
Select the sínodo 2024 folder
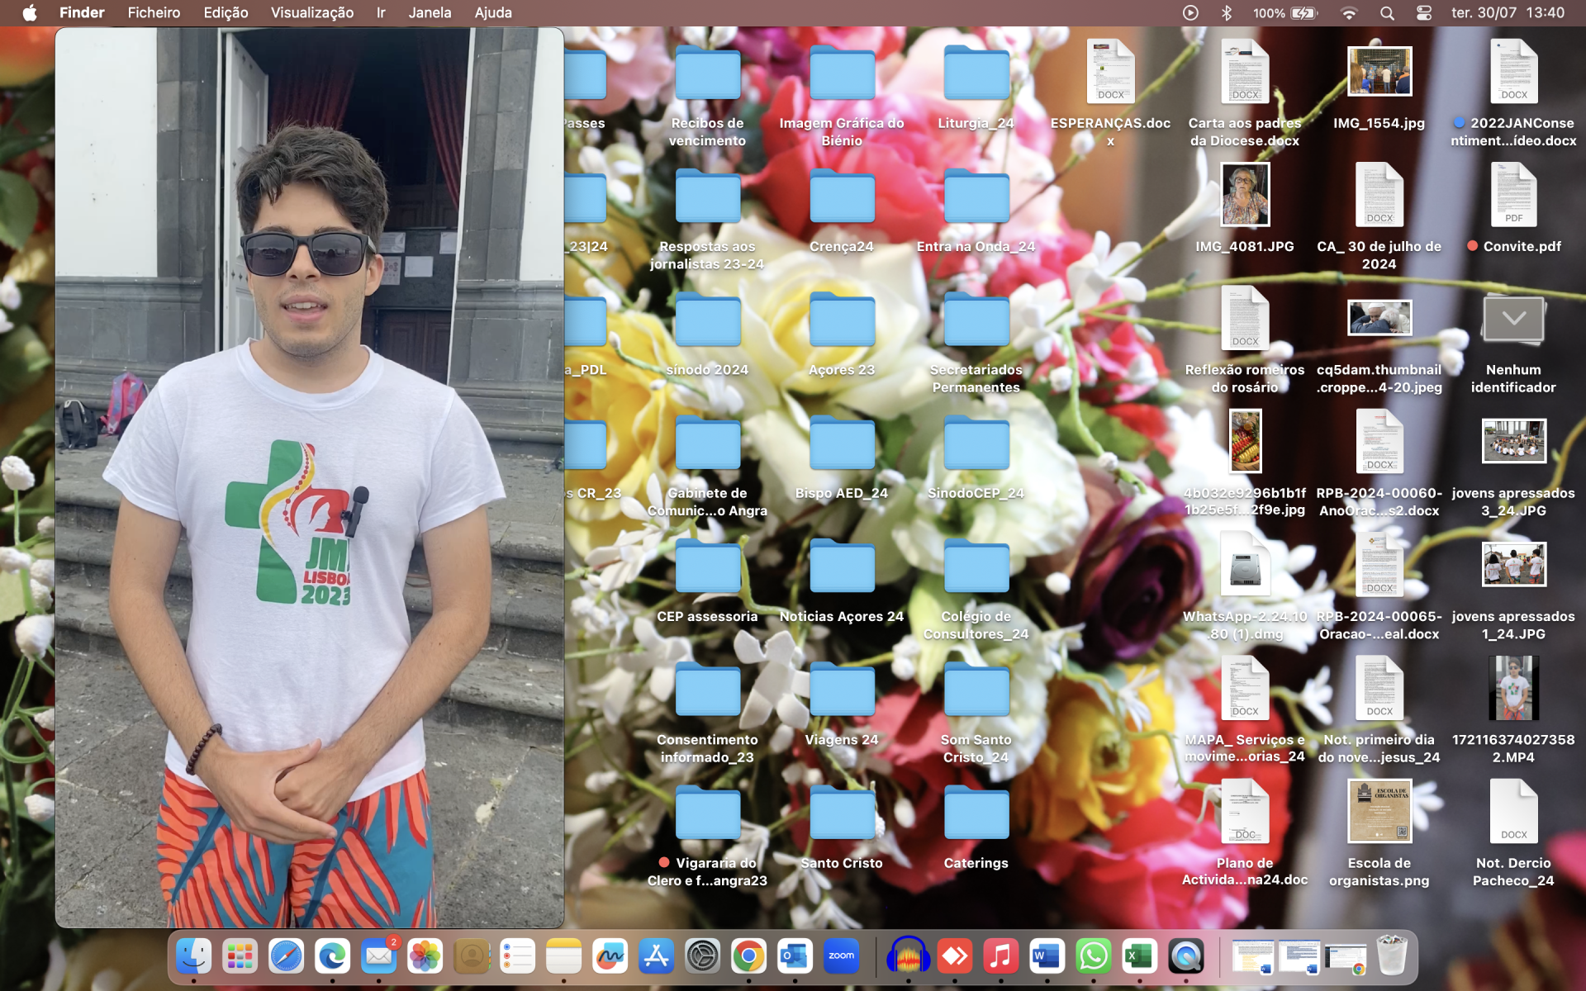click(707, 319)
